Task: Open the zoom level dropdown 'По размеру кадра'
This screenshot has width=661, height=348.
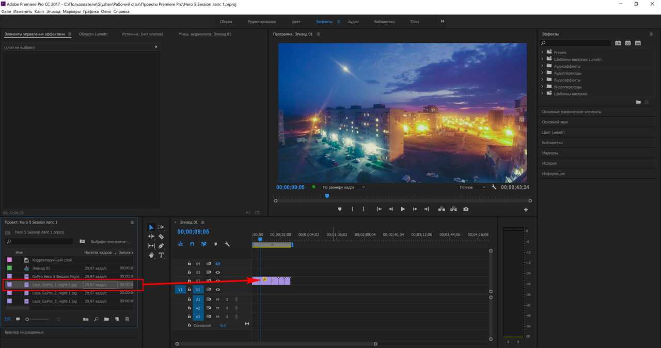Action: coord(343,187)
